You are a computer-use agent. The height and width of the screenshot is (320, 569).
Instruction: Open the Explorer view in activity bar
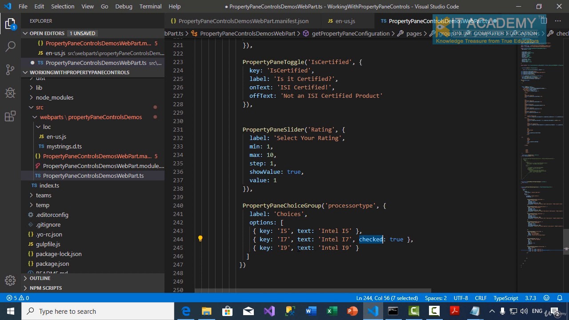point(10,24)
